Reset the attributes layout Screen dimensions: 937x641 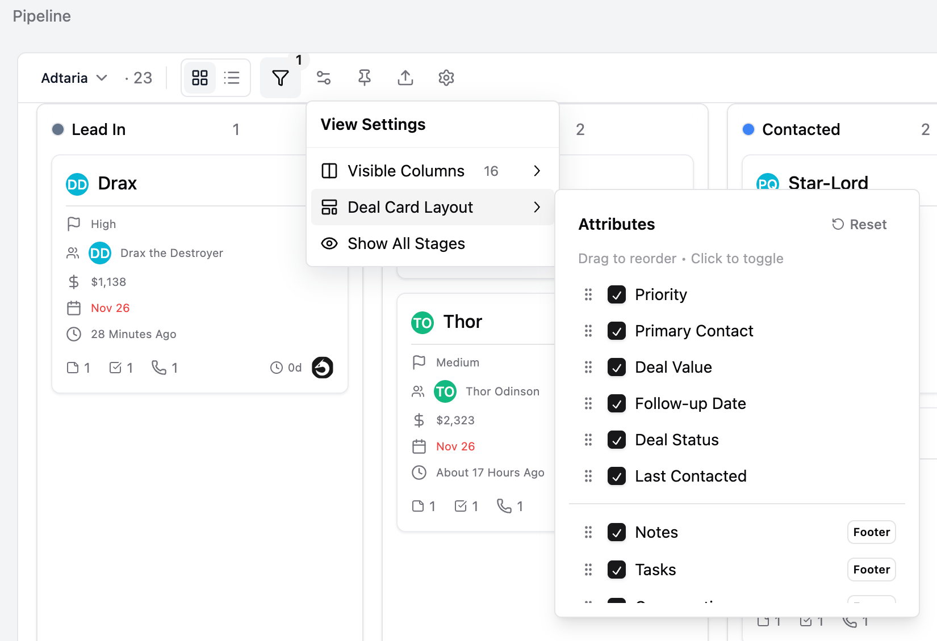point(859,225)
